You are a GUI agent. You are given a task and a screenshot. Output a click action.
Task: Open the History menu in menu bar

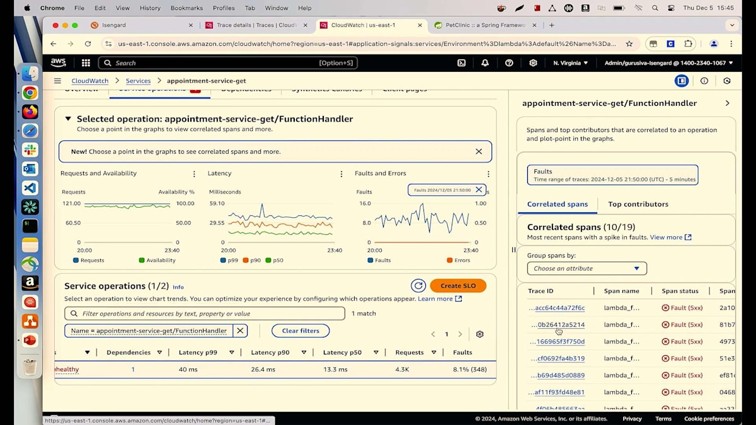point(150,8)
